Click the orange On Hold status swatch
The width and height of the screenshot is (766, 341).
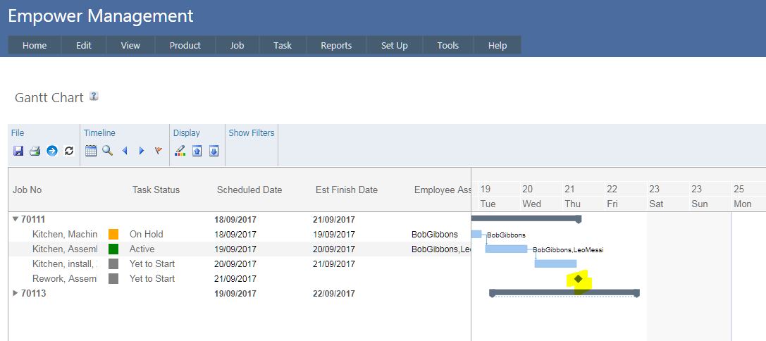coord(113,234)
